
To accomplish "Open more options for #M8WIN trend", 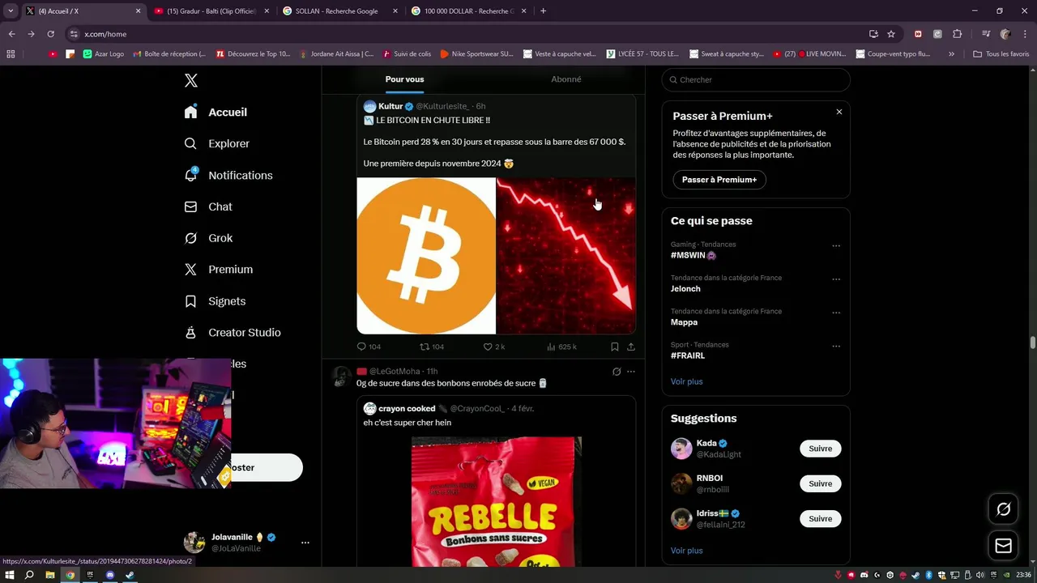I will tap(836, 246).
